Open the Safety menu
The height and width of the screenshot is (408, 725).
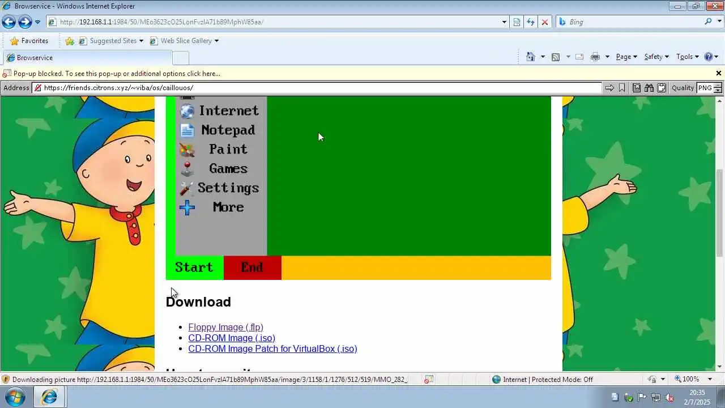pos(656,57)
